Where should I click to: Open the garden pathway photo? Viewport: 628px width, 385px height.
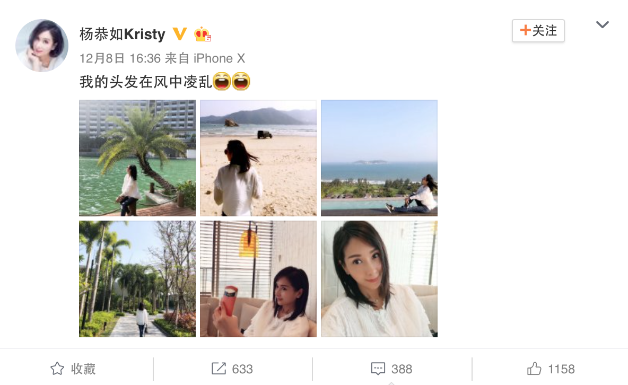click(x=137, y=279)
